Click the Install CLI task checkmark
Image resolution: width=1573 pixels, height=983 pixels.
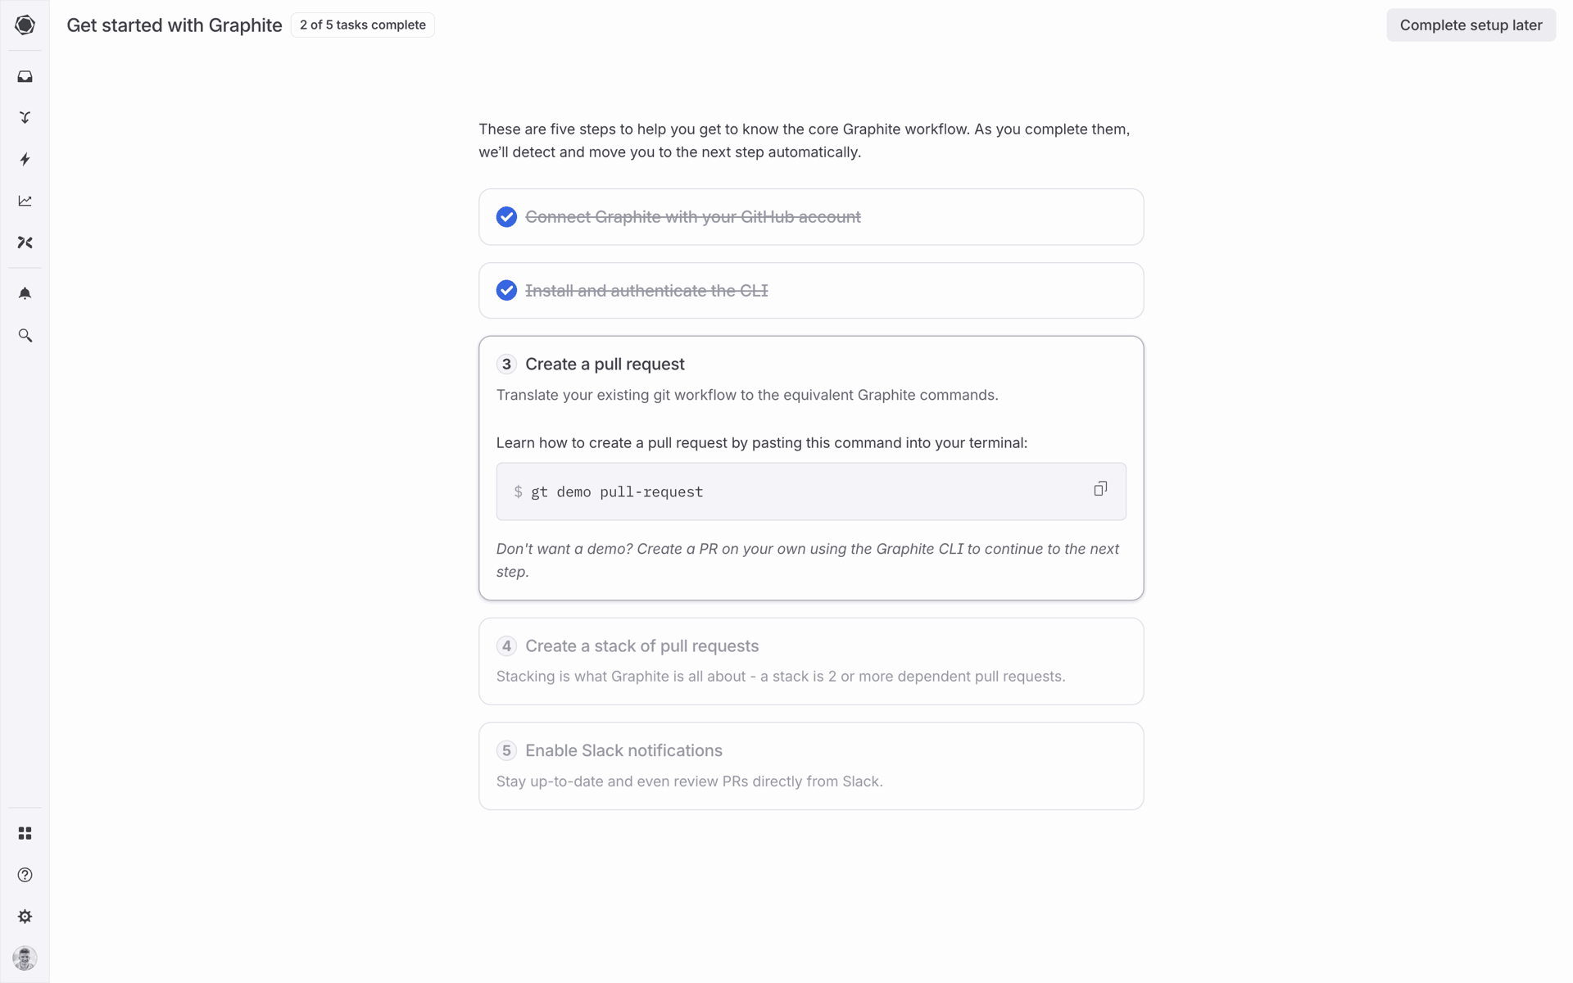pyautogui.click(x=506, y=291)
